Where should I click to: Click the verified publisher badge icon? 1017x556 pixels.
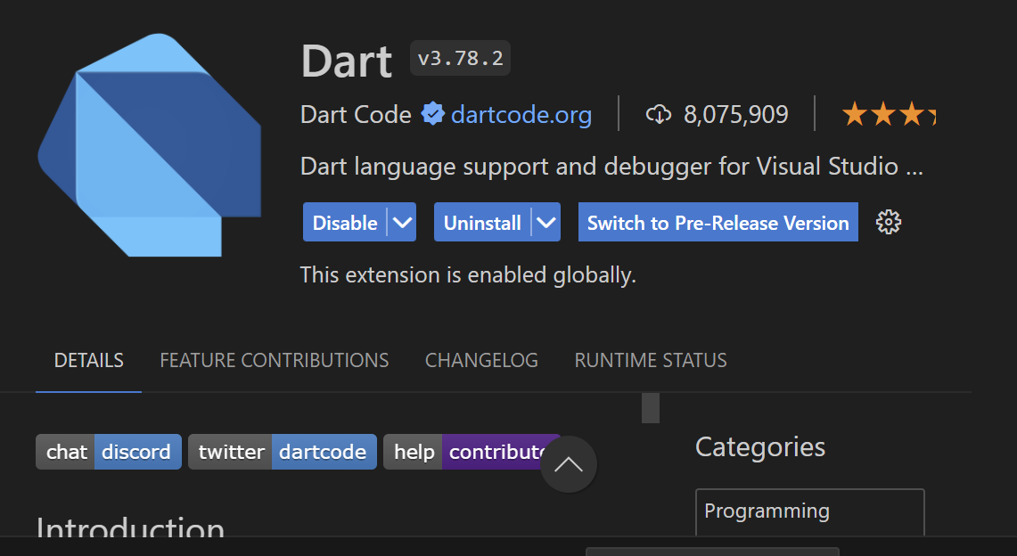point(432,114)
